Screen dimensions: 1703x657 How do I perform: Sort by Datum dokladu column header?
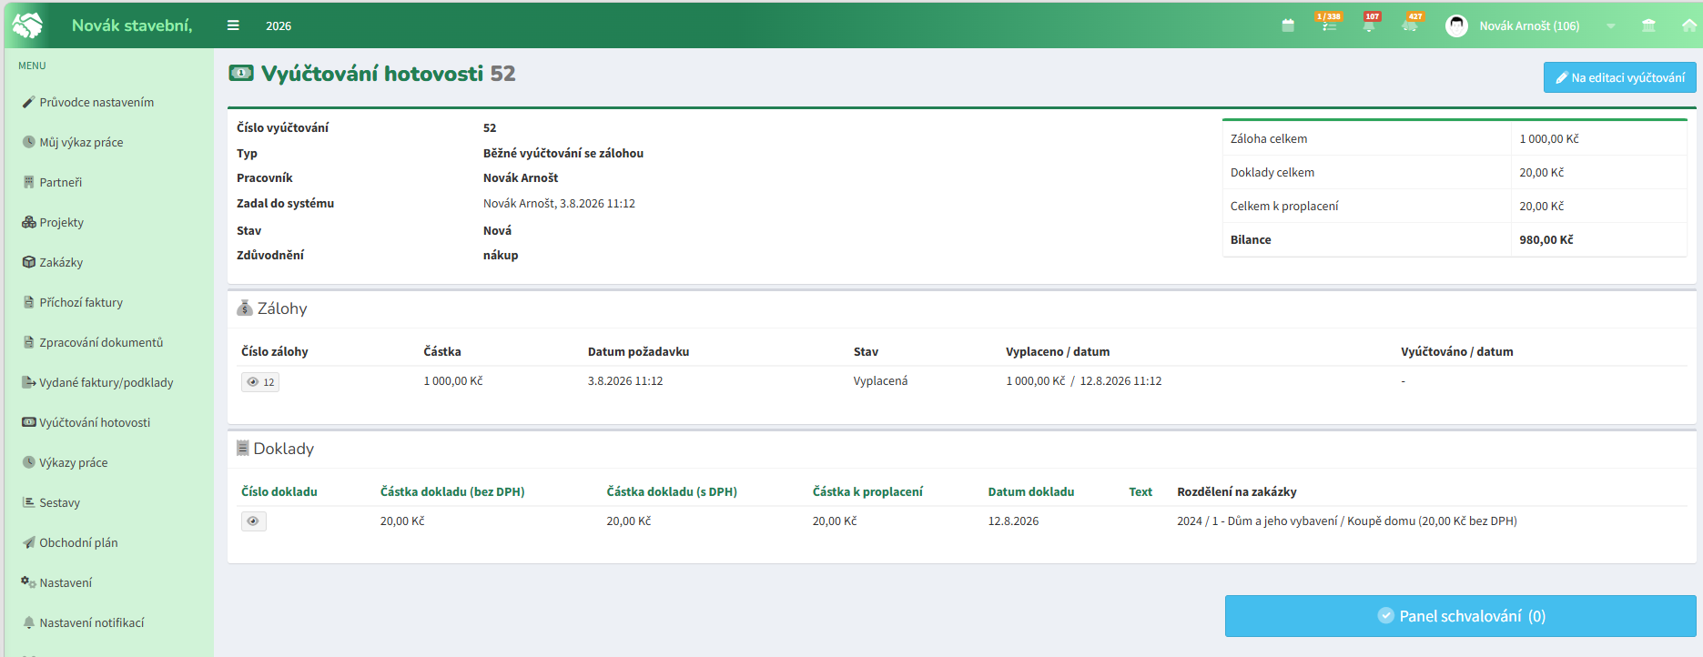click(1031, 491)
